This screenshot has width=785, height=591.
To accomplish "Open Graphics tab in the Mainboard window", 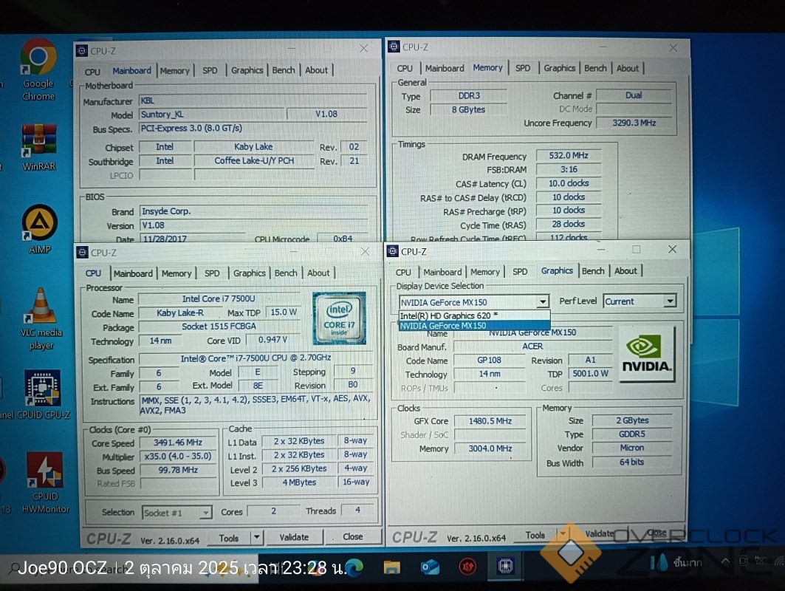I will 247,71.
